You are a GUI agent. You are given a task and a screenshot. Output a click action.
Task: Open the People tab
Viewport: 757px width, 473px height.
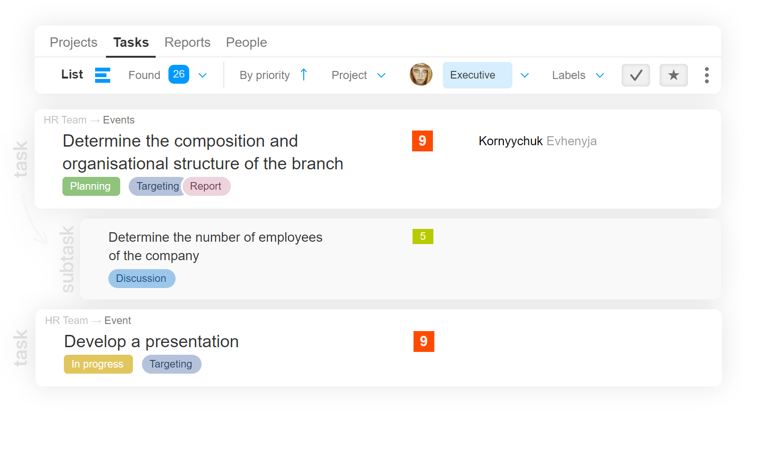[x=246, y=42]
